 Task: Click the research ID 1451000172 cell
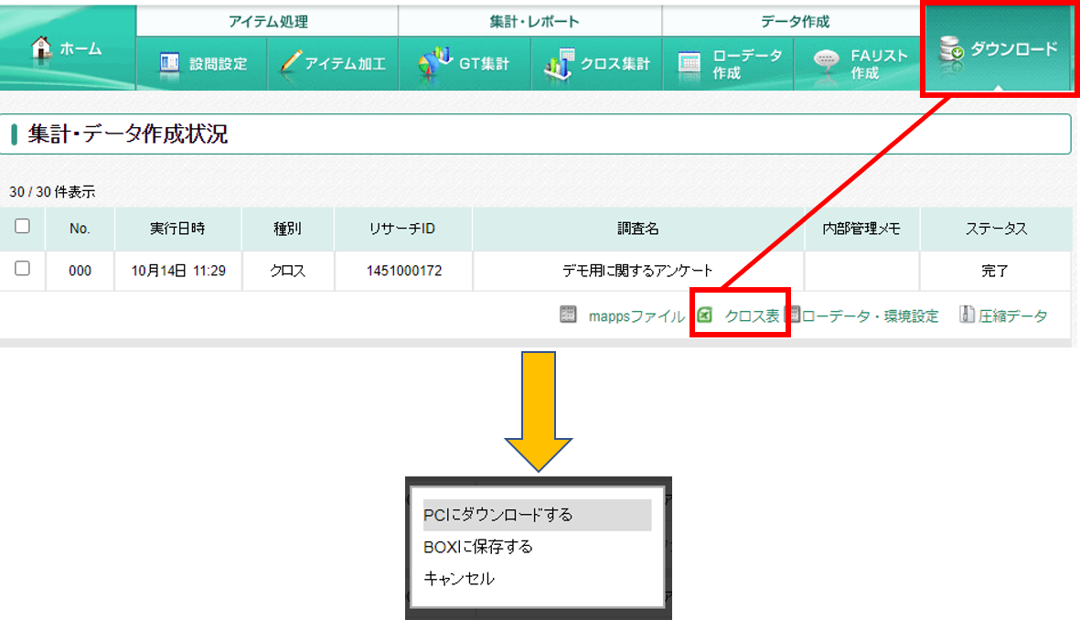tap(403, 271)
